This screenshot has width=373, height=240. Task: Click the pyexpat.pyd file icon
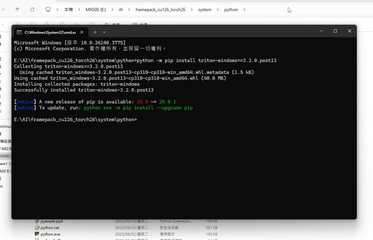[37, 221]
